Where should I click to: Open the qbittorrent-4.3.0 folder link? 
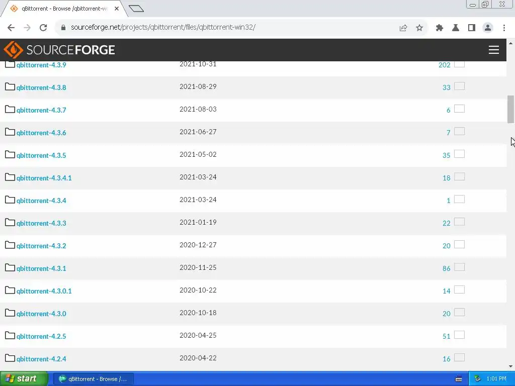[x=41, y=314]
